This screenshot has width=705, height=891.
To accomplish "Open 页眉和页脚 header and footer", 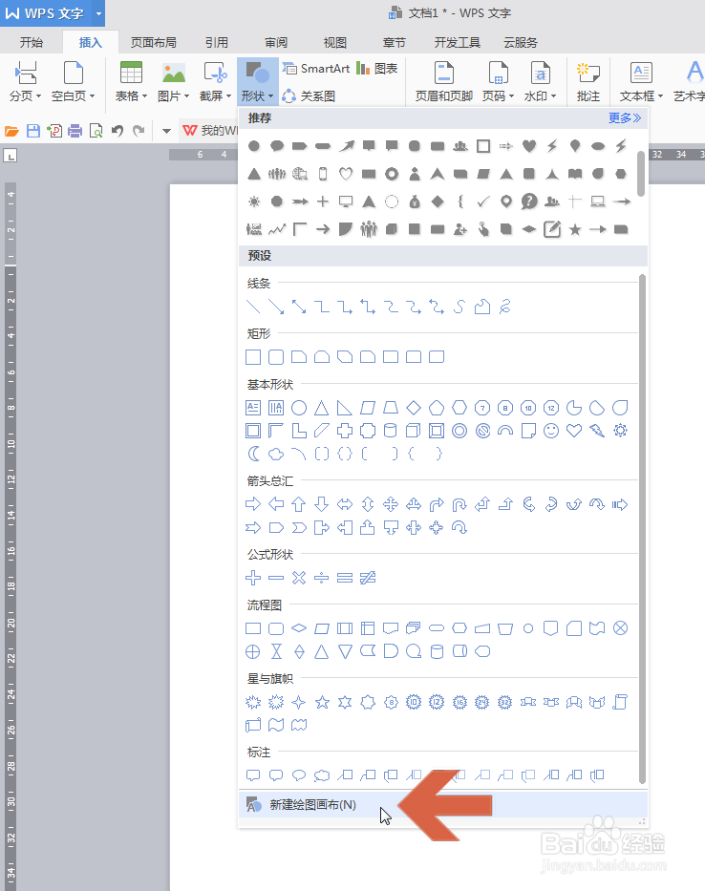I will tap(443, 82).
